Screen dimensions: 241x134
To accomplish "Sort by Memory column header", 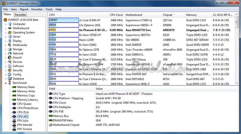I will tap(198, 15).
